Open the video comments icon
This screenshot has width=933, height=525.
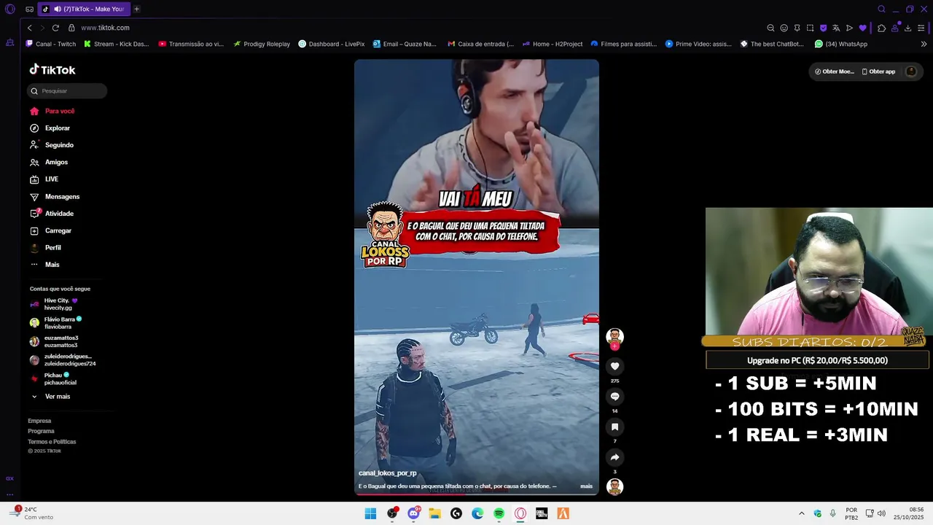614,397
